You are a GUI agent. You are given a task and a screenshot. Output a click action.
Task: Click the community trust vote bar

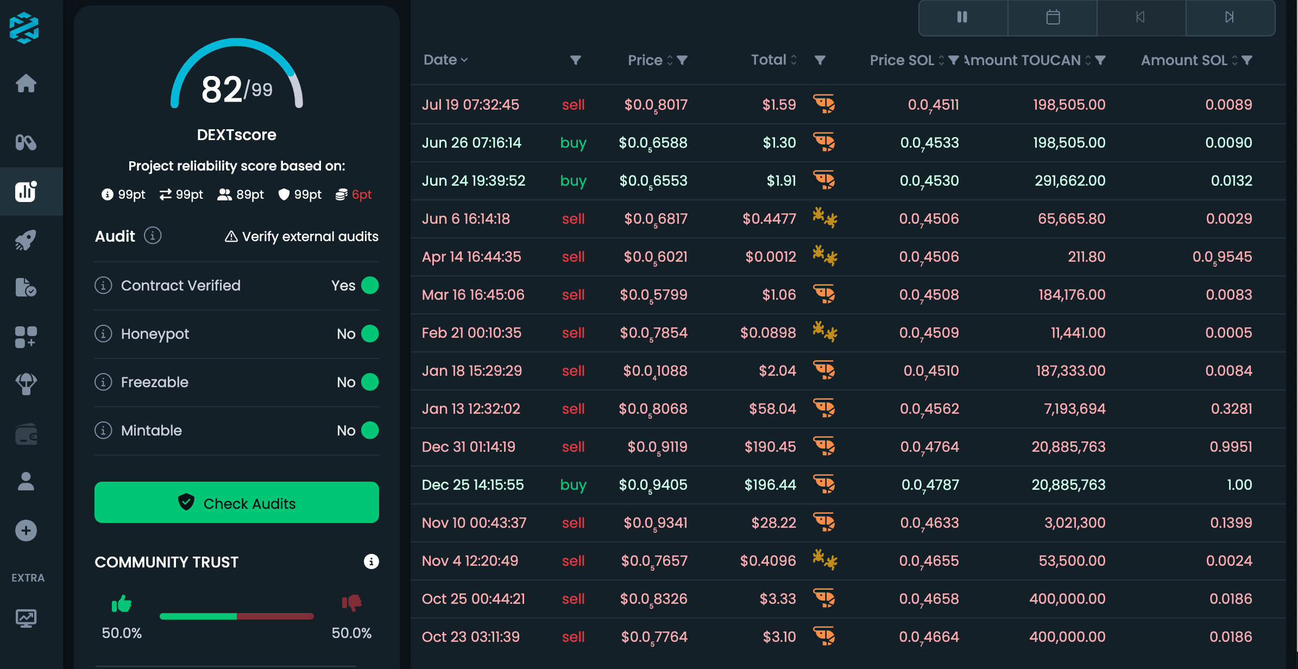(236, 616)
